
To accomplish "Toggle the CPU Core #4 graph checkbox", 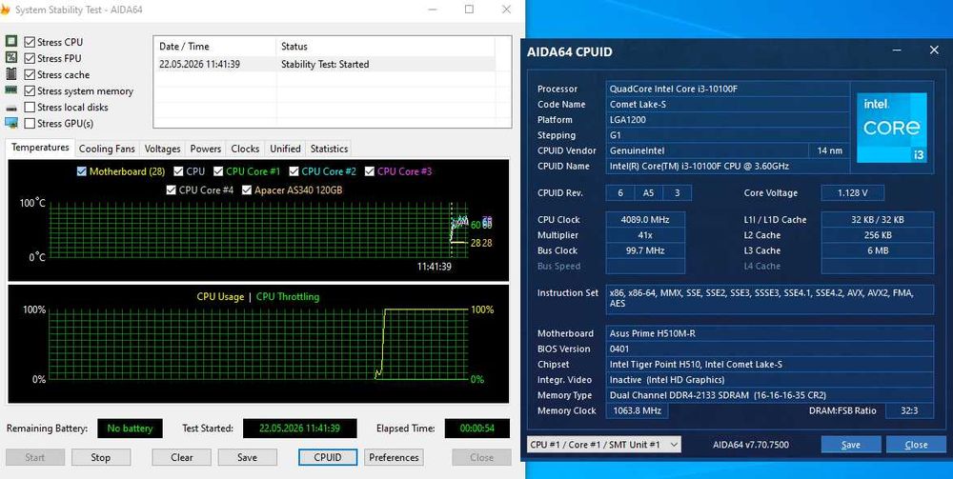I will pyautogui.click(x=171, y=190).
